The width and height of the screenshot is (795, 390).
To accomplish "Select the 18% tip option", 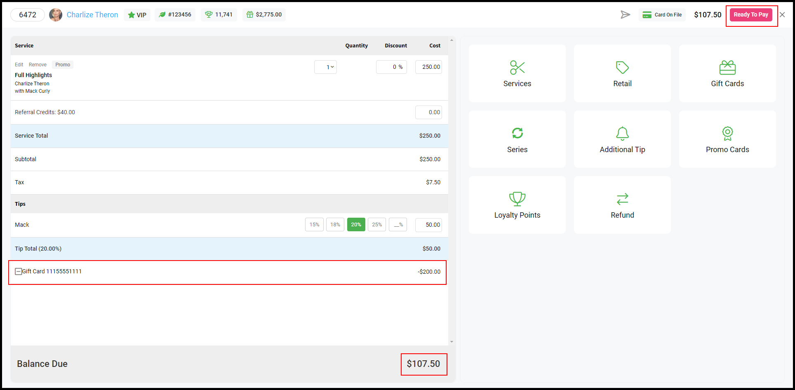I will (335, 225).
